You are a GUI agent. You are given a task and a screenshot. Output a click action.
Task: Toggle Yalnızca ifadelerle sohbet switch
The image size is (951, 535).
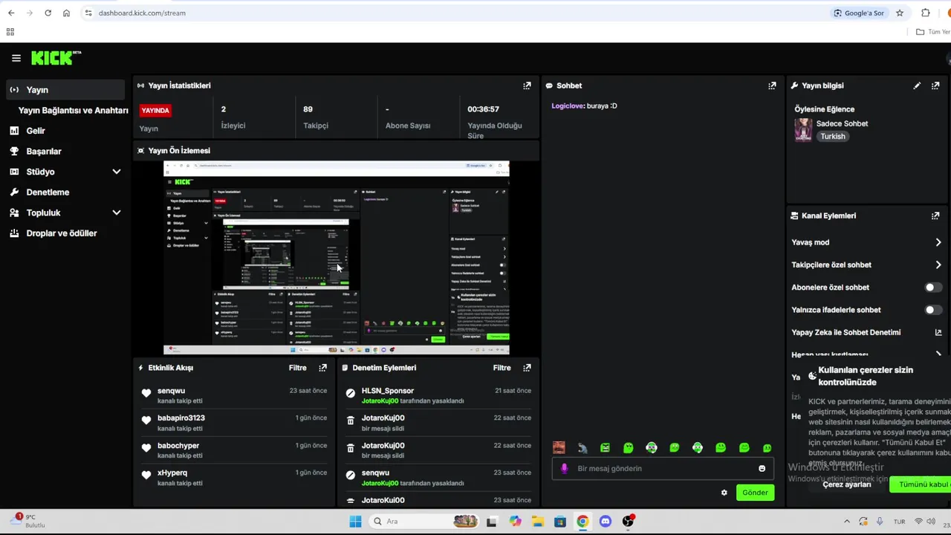pos(933,310)
